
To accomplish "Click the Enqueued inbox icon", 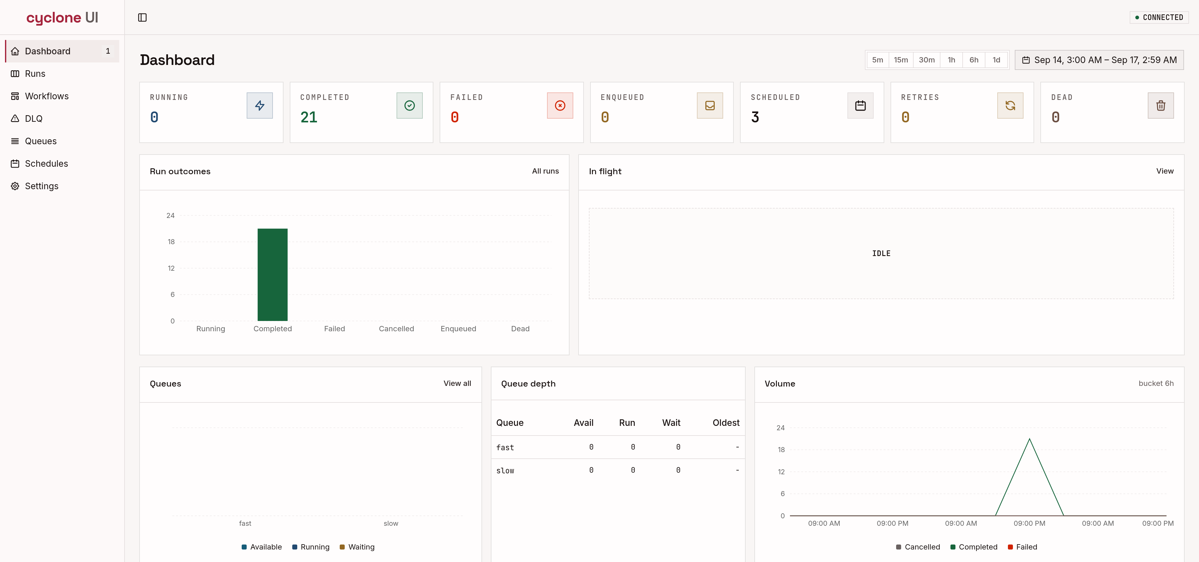I will pos(710,106).
